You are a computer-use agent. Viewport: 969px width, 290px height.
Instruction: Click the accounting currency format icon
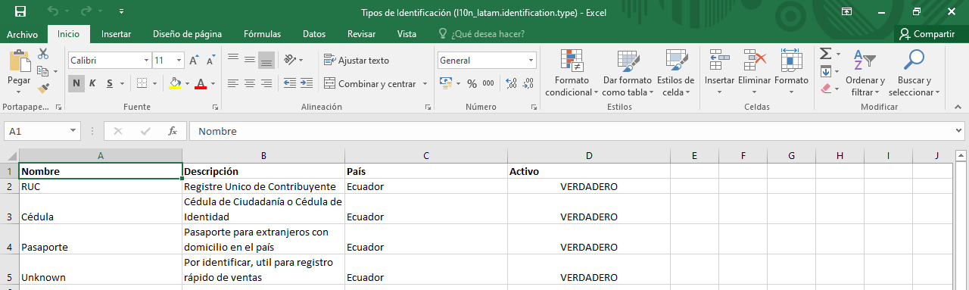(x=445, y=83)
